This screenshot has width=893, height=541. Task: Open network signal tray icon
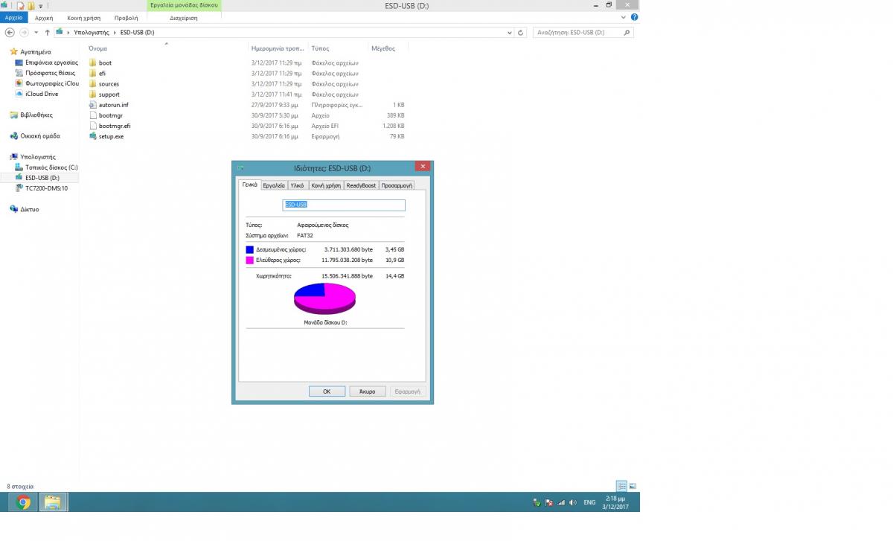(561, 502)
